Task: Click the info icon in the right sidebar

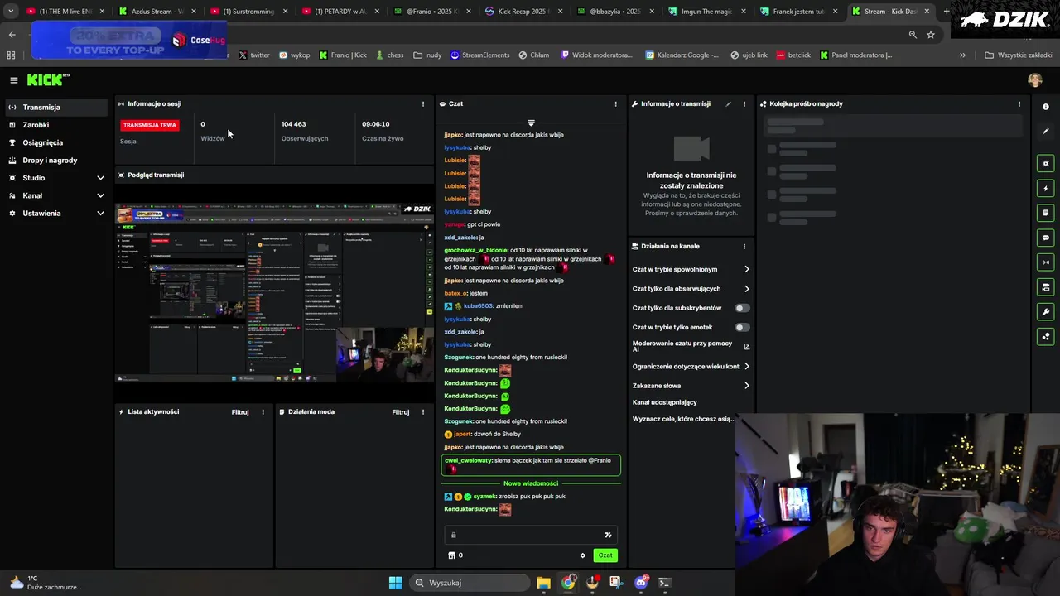Action: tap(1045, 107)
